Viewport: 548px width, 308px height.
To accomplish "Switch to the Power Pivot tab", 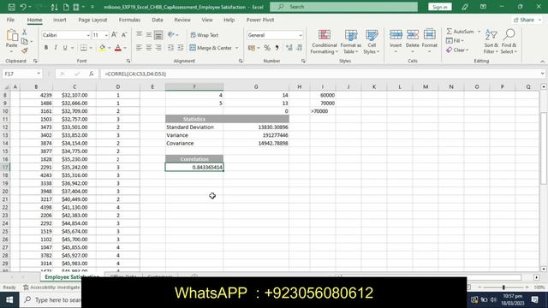I will [x=260, y=20].
